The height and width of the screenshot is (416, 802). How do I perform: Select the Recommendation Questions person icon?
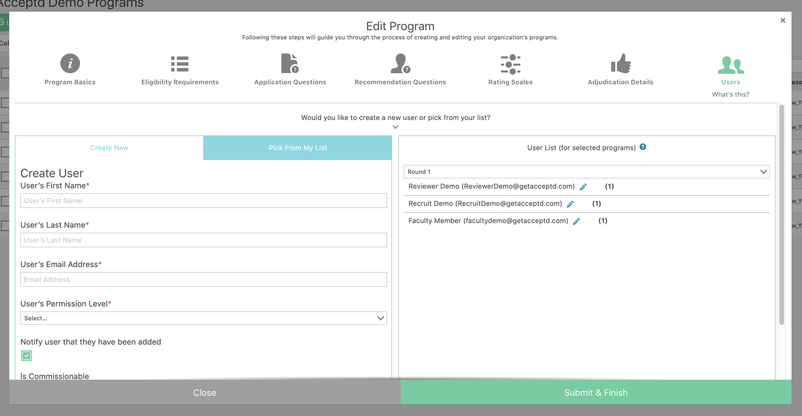pyautogui.click(x=400, y=63)
